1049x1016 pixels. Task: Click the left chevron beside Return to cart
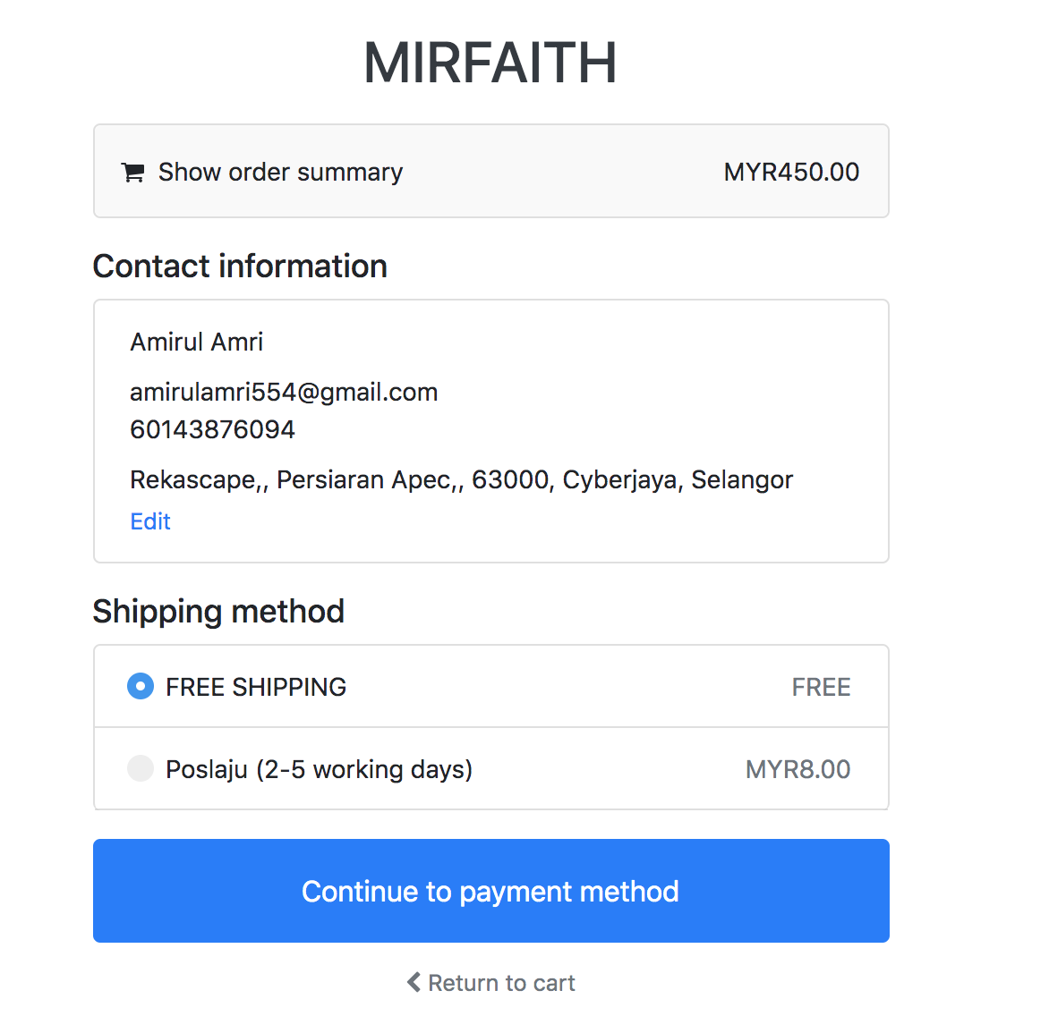click(x=414, y=983)
